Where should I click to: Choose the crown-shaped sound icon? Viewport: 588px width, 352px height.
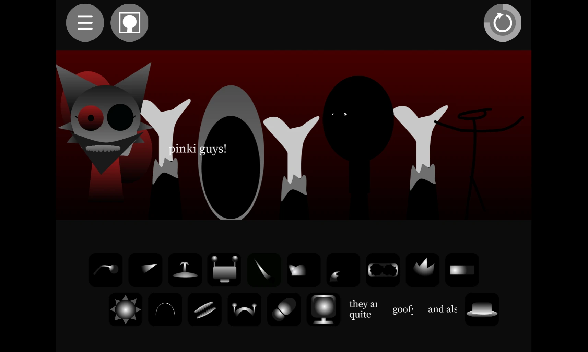[423, 270]
